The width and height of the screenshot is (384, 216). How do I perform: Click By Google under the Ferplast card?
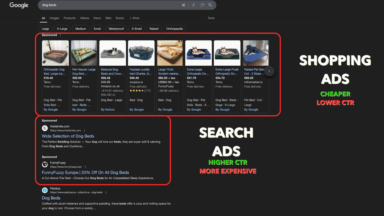[x=136, y=109]
